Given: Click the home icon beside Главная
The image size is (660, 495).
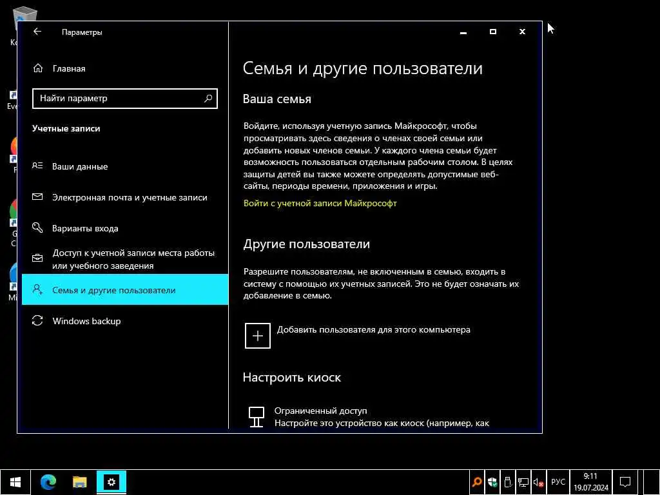Looking at the screenshot, I should click(x=38, y=68).
